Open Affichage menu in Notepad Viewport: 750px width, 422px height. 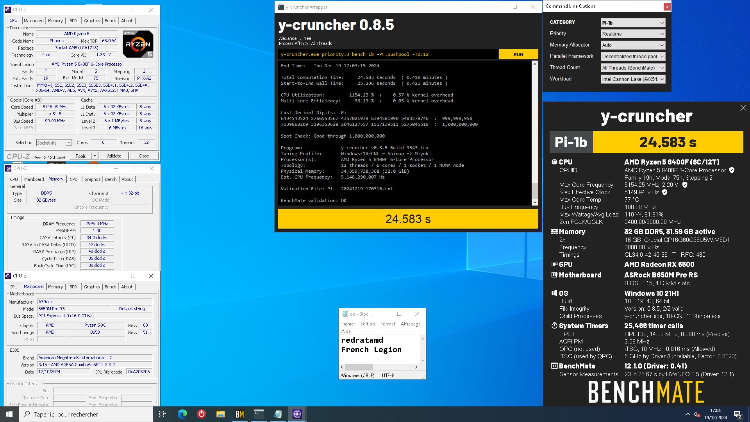click(411, 324)
